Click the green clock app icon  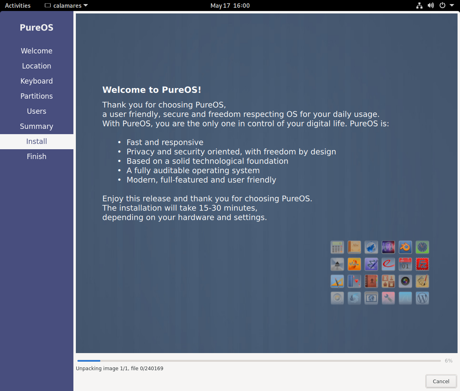(x=422, y=247)
